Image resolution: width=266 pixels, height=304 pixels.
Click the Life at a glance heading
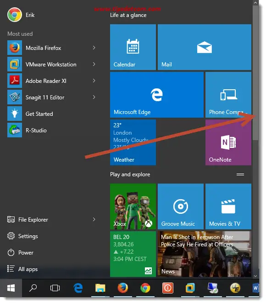128,15
